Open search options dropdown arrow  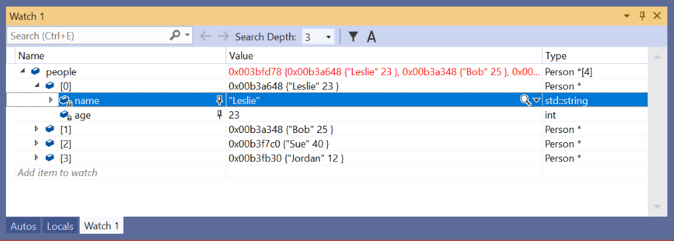188,36
